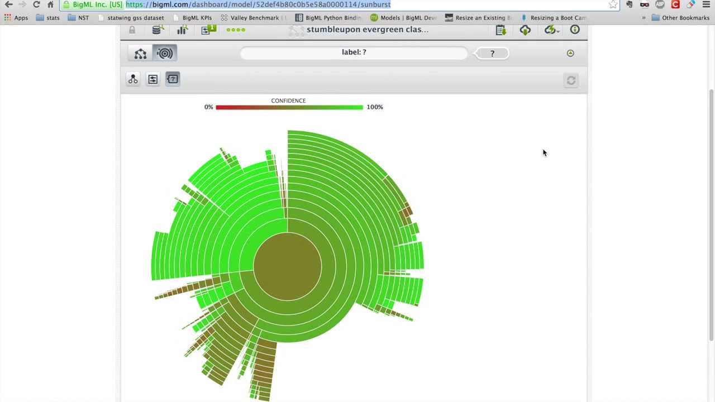
Task: Open the BigML KPIs bookmark
Action: [192, 18]
